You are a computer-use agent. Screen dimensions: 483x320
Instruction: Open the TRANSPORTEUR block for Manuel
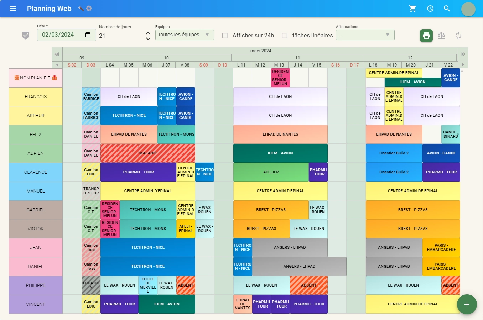click(91, 191)
